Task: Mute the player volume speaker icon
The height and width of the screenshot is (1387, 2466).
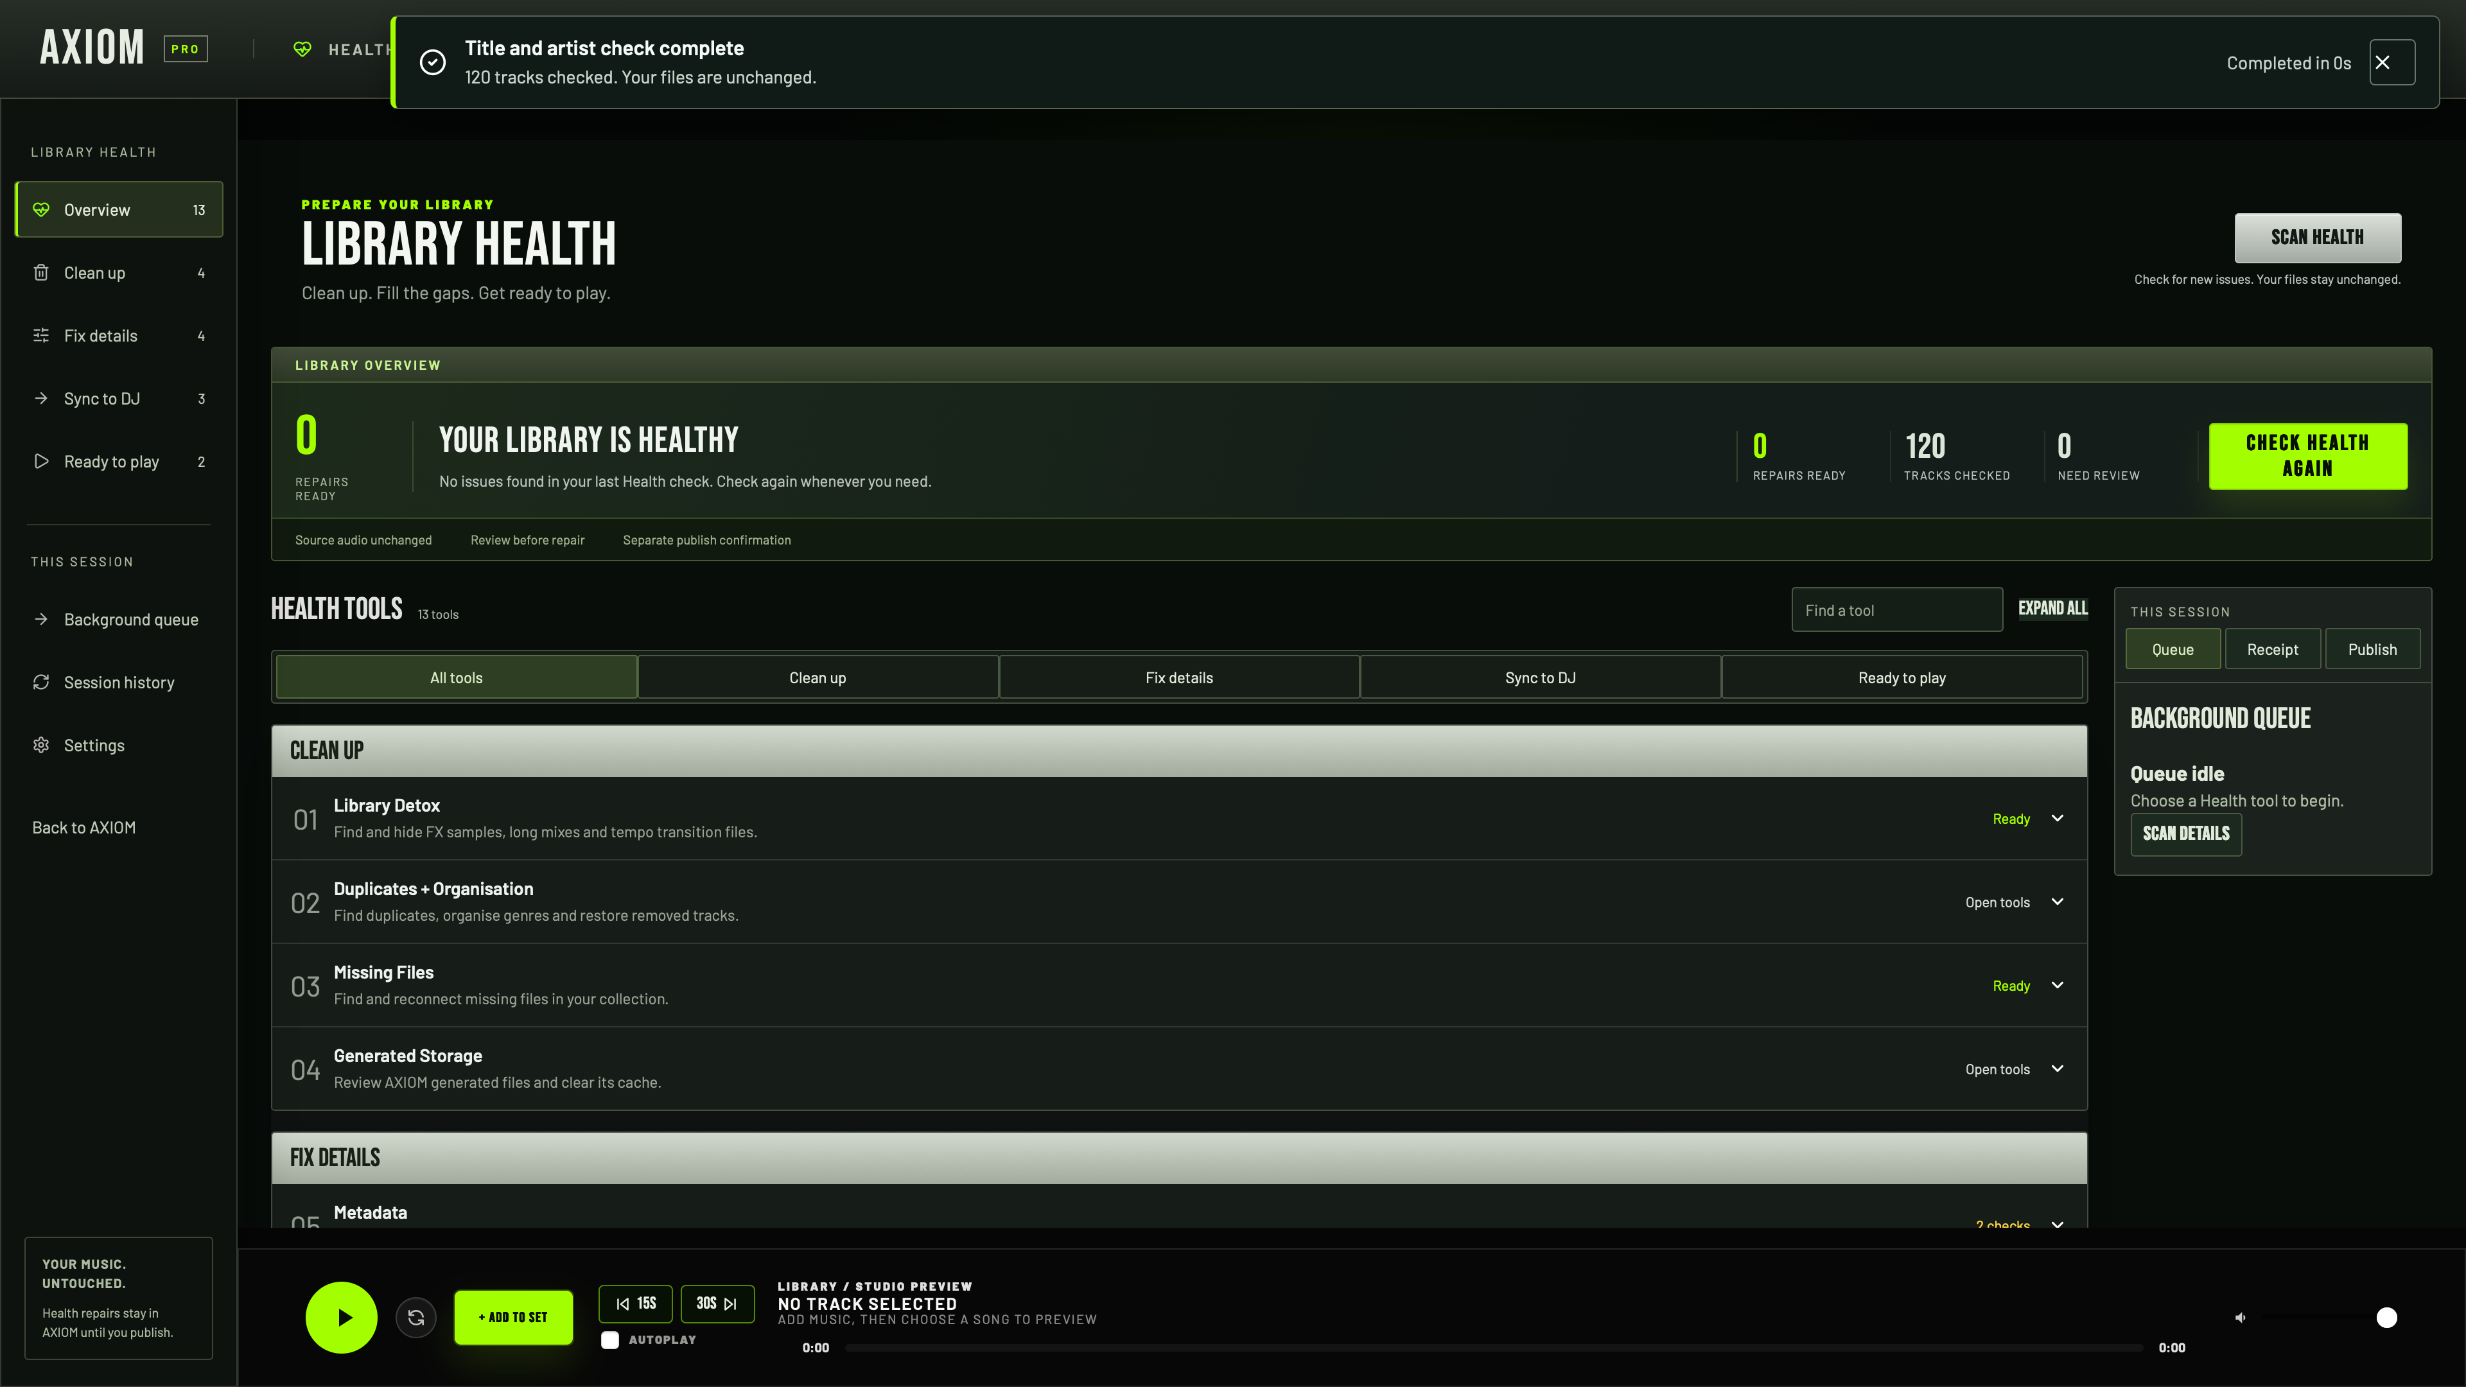Action: [x=2240, y=1317]
